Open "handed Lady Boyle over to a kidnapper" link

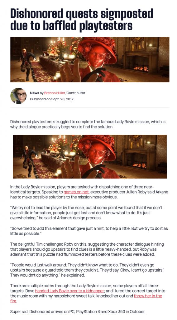point(69,291)
